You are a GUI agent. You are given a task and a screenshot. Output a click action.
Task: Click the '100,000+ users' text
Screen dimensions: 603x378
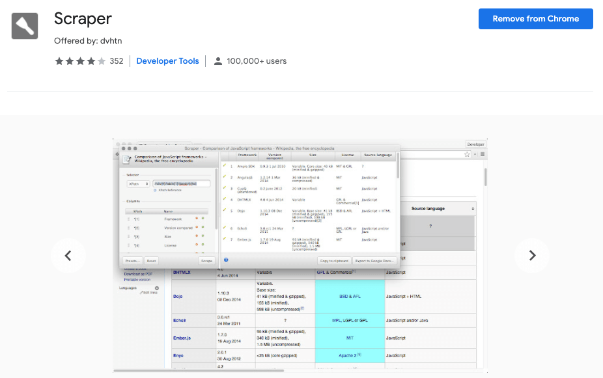[257, 61]
